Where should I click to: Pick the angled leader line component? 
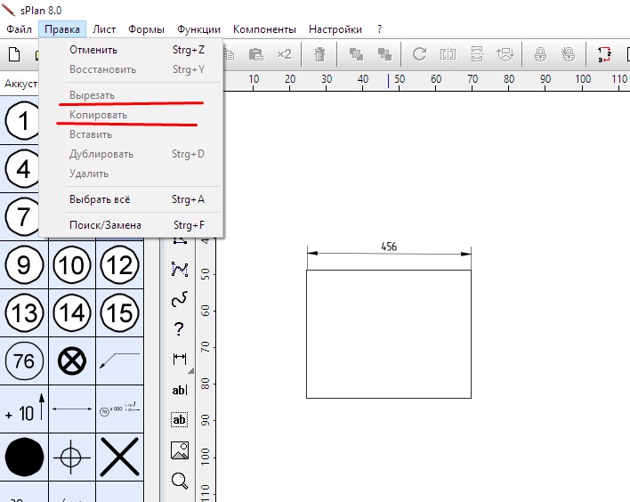point(120,361)
